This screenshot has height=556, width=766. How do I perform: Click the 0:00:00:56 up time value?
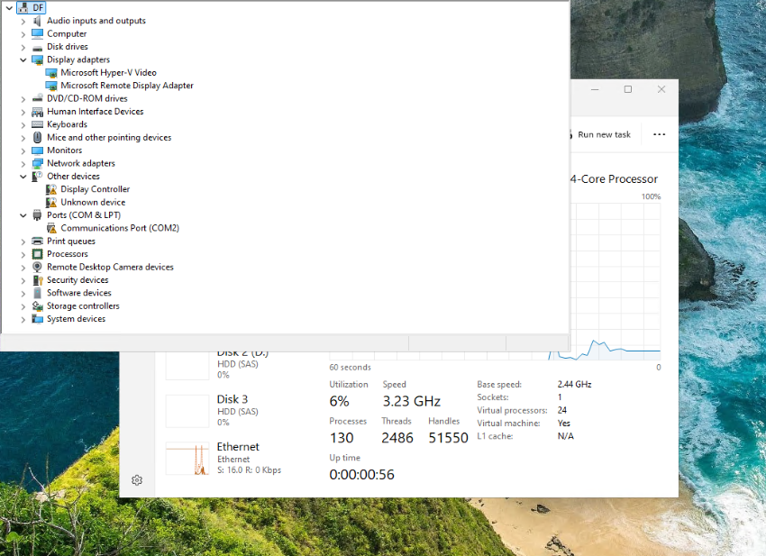coord(361,474)
